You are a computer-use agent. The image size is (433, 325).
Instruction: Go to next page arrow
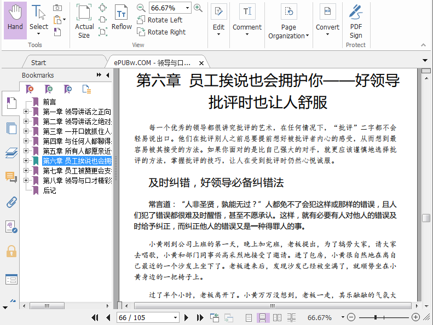(186, 317)
